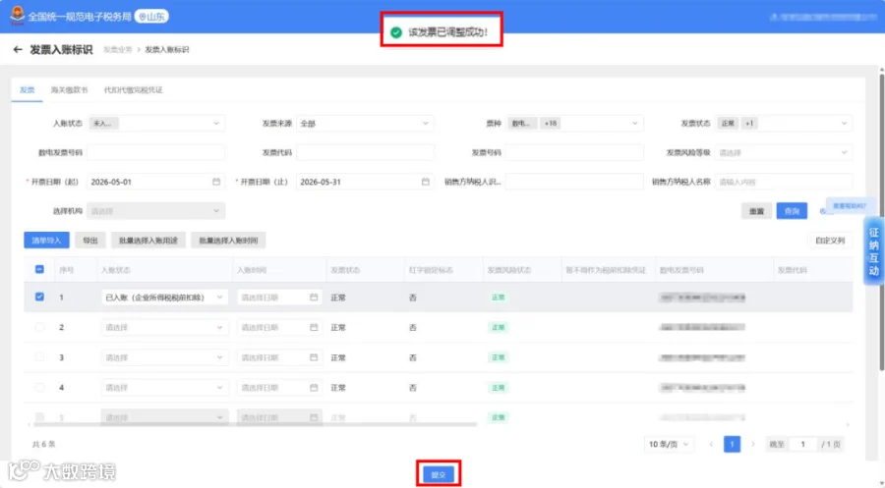
Task: Toggle the select-all checkbox in table header
Action: [39, 269]
